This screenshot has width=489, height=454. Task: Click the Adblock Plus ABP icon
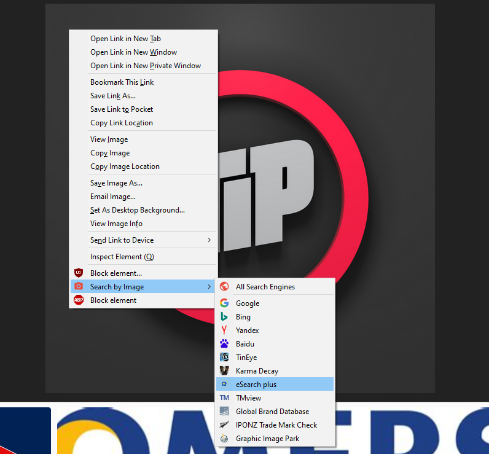point(79,300)
